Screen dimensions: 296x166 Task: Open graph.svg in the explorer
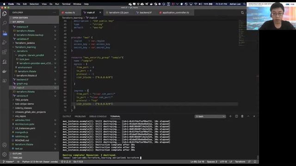tap(34, 83)
